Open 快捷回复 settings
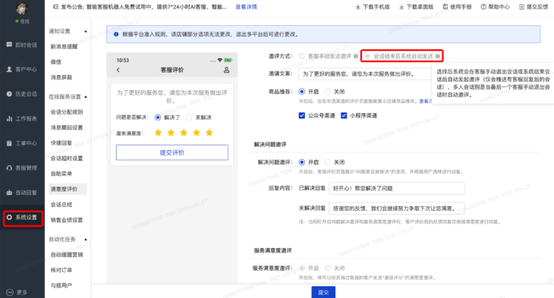This screenshot has width=554, height=298. pyautogui.click(x=61, y=143)
